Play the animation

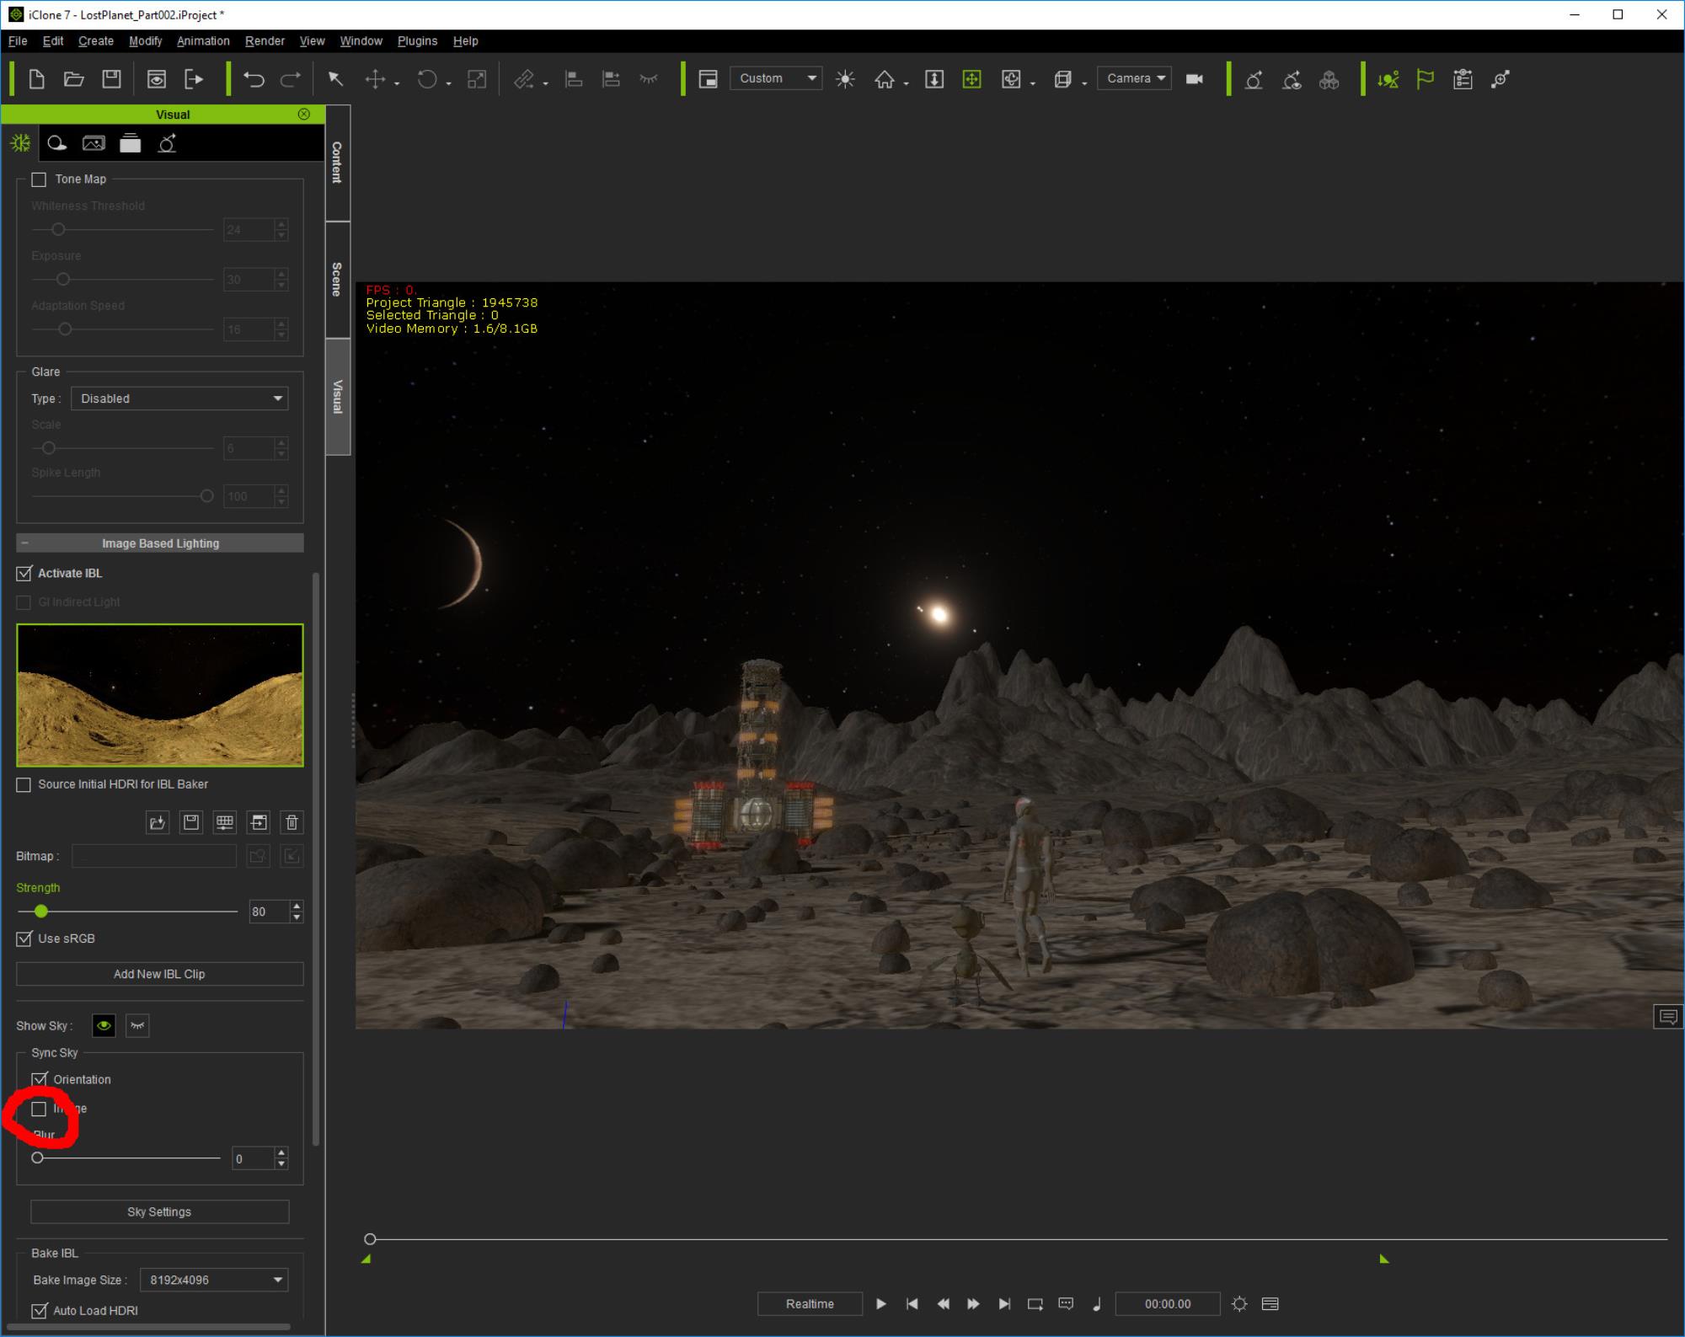tap(881, 1303)
